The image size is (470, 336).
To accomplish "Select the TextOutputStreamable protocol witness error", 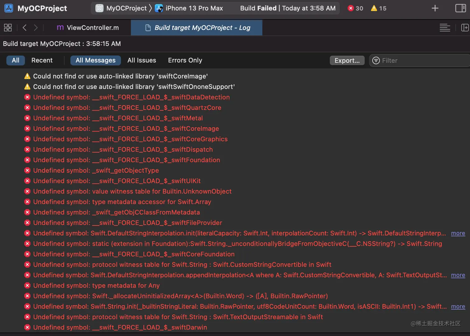I will pyautogui.click(x=178, y=317).
